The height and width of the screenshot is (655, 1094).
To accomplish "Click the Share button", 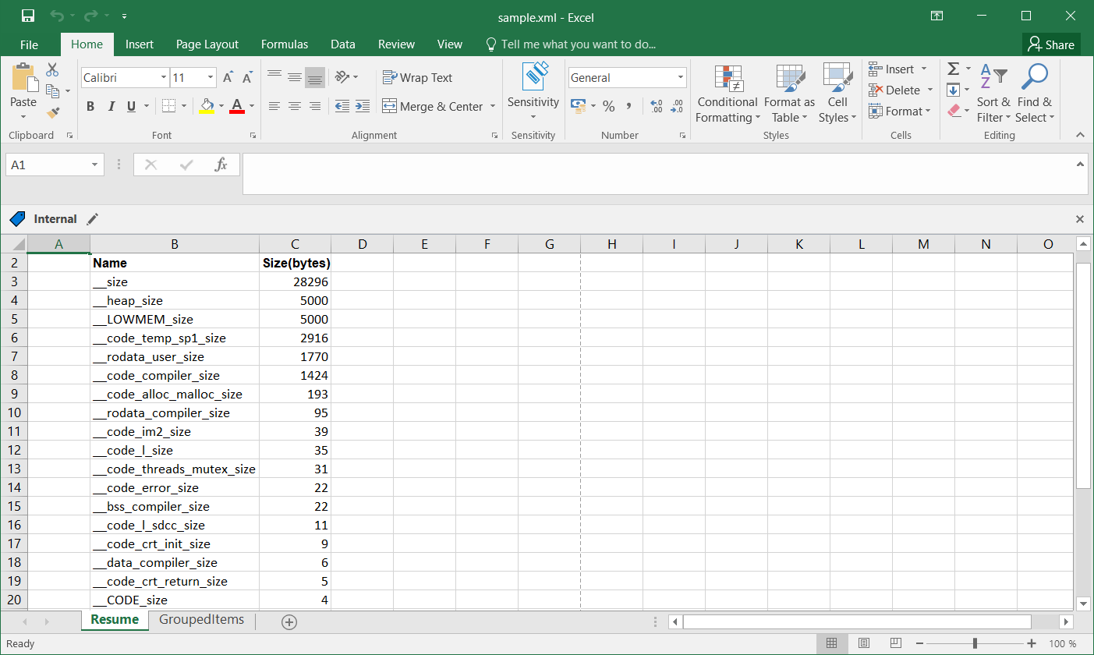I will point(1051,44).
